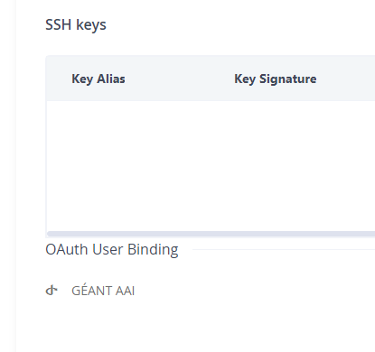Sort the table by Key Alias

(98, 79)
